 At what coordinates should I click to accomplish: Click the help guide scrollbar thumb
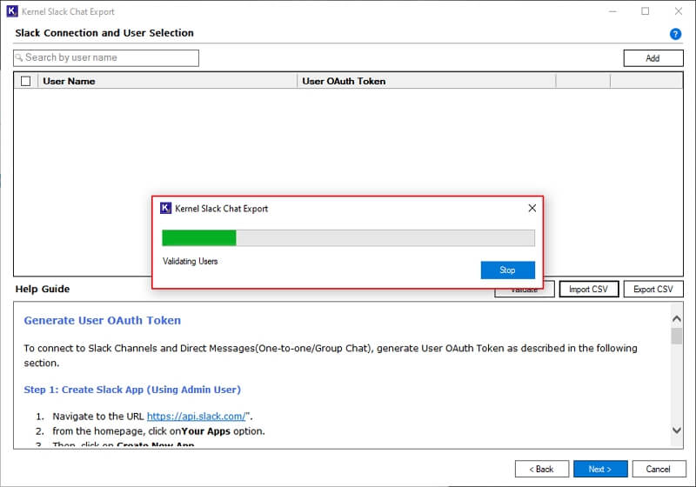pos(677,337)
